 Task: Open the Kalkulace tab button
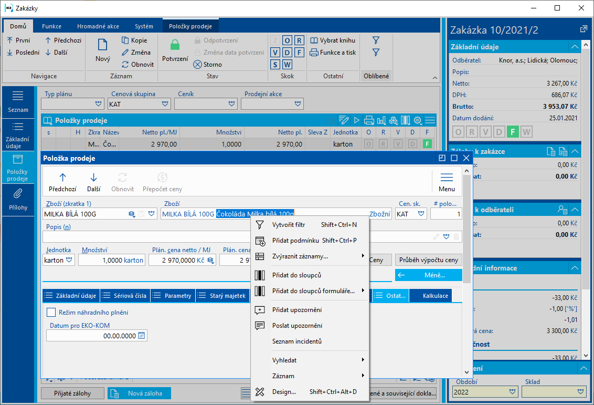pyautogui.click(x=430, y=296)
